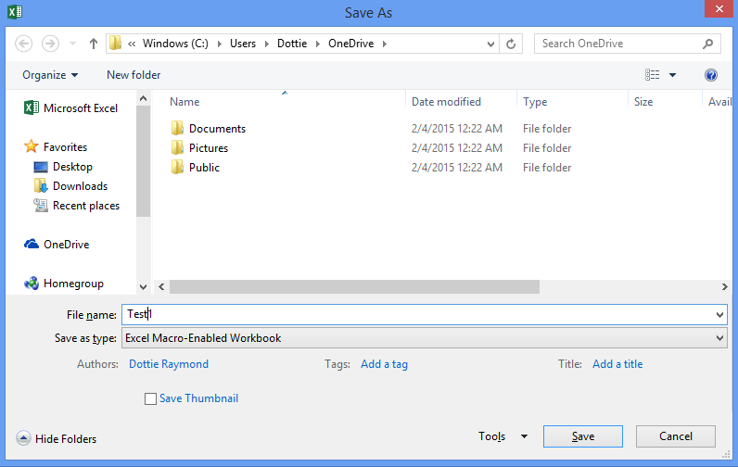Click Hide Folders
This screenshot has width=738, height=467.
coord(57,439)
